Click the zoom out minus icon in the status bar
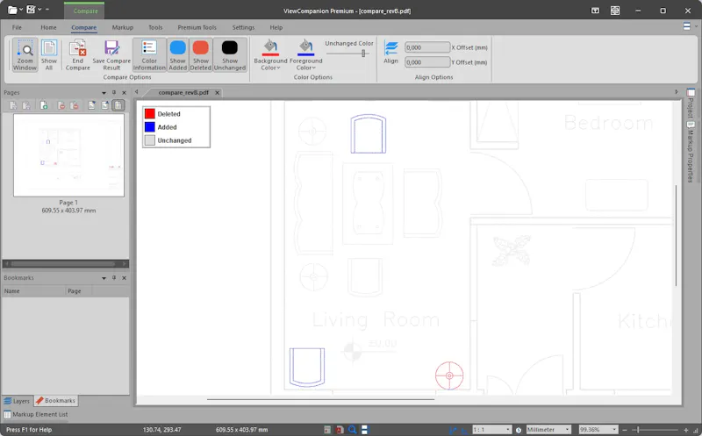The height and width of the screenshot is (436, 702). 625,430
